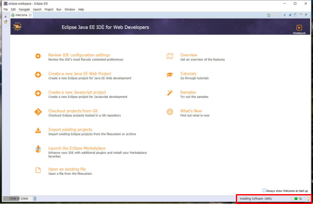The width and height of the screenshot is (313, 204).
Task: Click Launch the Eclipse Marketplace link
Action: coord(77,148)
